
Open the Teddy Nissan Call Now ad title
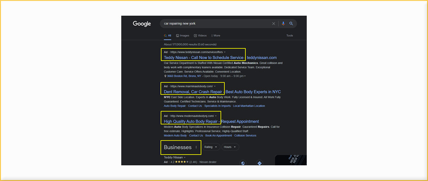pos(220,57)
